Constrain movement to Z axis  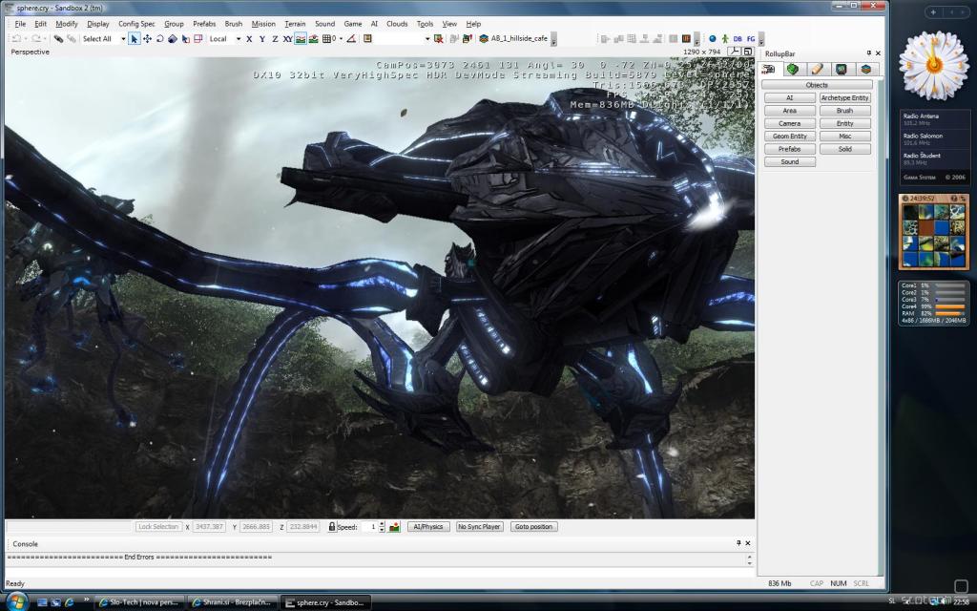pos(275,38)
